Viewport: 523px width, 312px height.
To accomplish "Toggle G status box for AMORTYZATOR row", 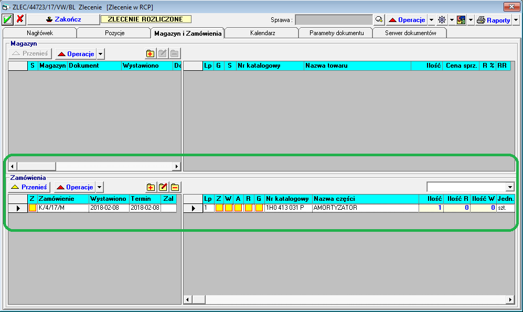I will click(x=259, y=208).
